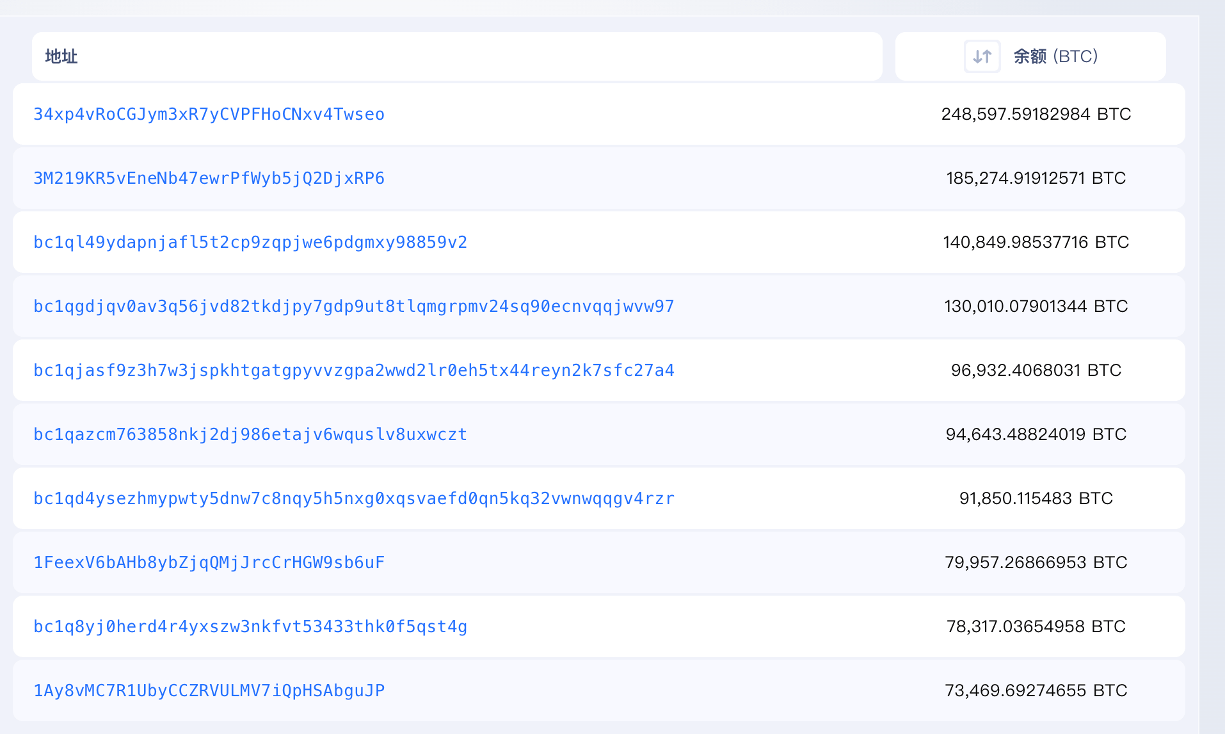Open address 3M219KR5vEneNb47ewrPfWyb5jQ2DjxRP6
Image resolution: width=1225 pixels, height=734 pixels.
(209, 178)
